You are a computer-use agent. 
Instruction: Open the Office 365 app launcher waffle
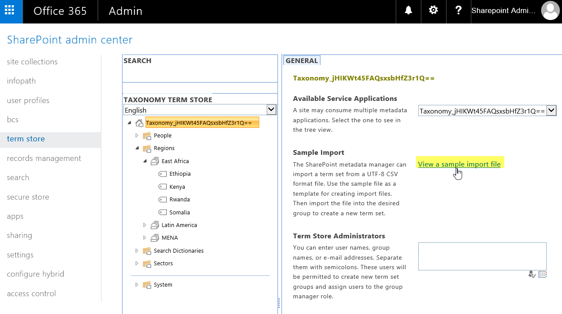tap(11, 11)
